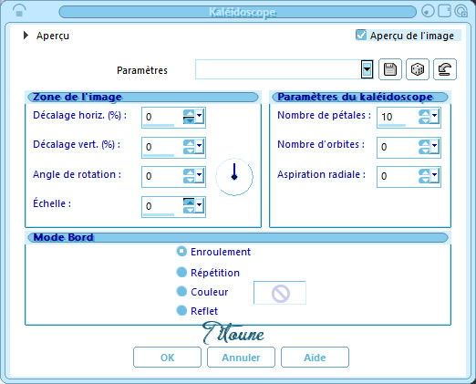Click the headset icon in title bar

[19, 11]
